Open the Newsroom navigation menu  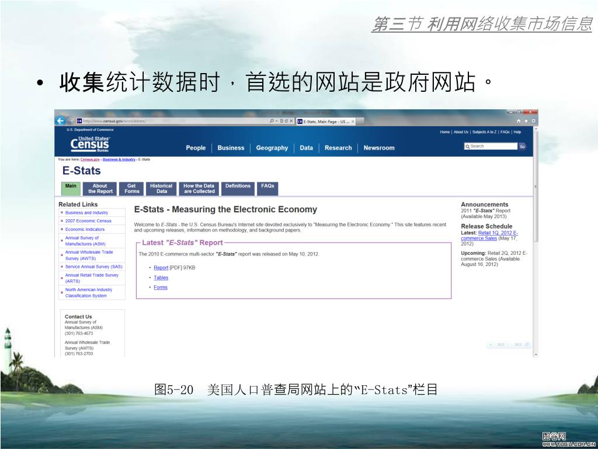tap(379, 148)
